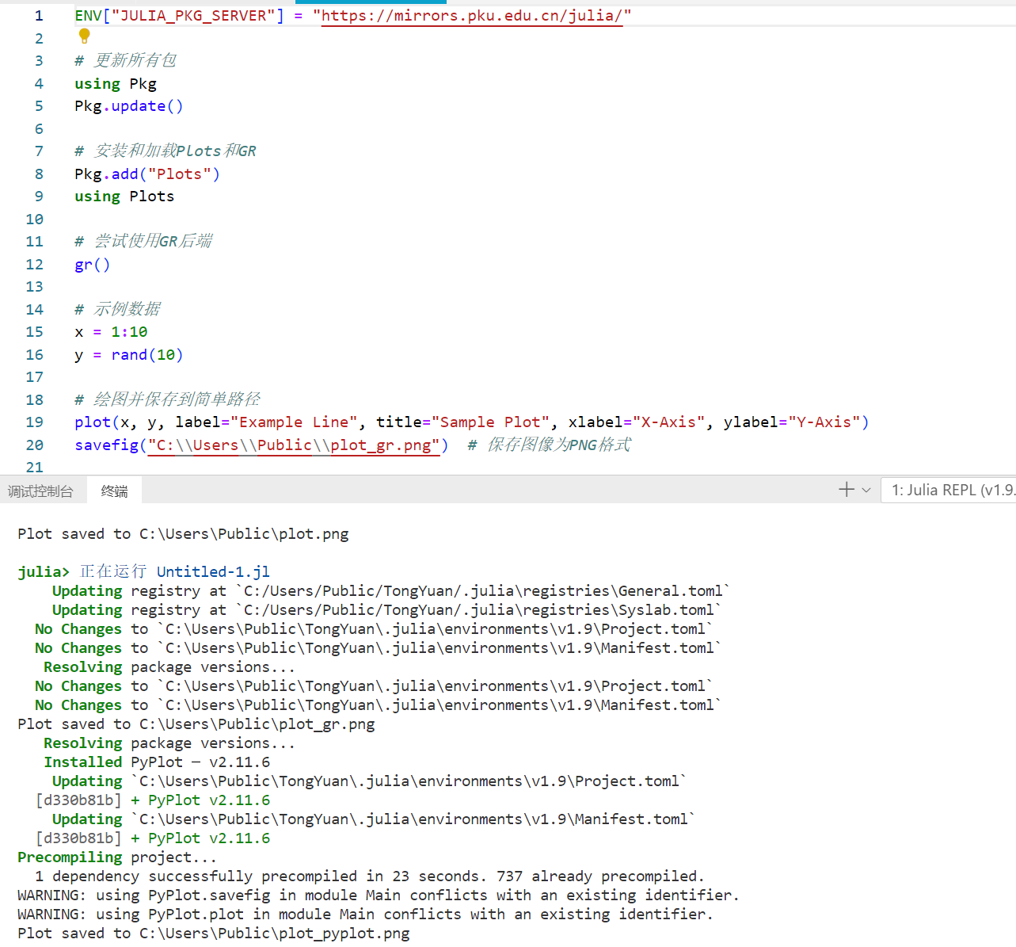Viewport: 1016px width, 947px height.
Task: Click the plus icon to add terminal
Action: click(x=847, y=490)
